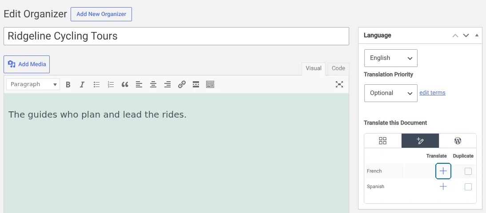Open the edit terms link
486x213 pixels.
432,93
